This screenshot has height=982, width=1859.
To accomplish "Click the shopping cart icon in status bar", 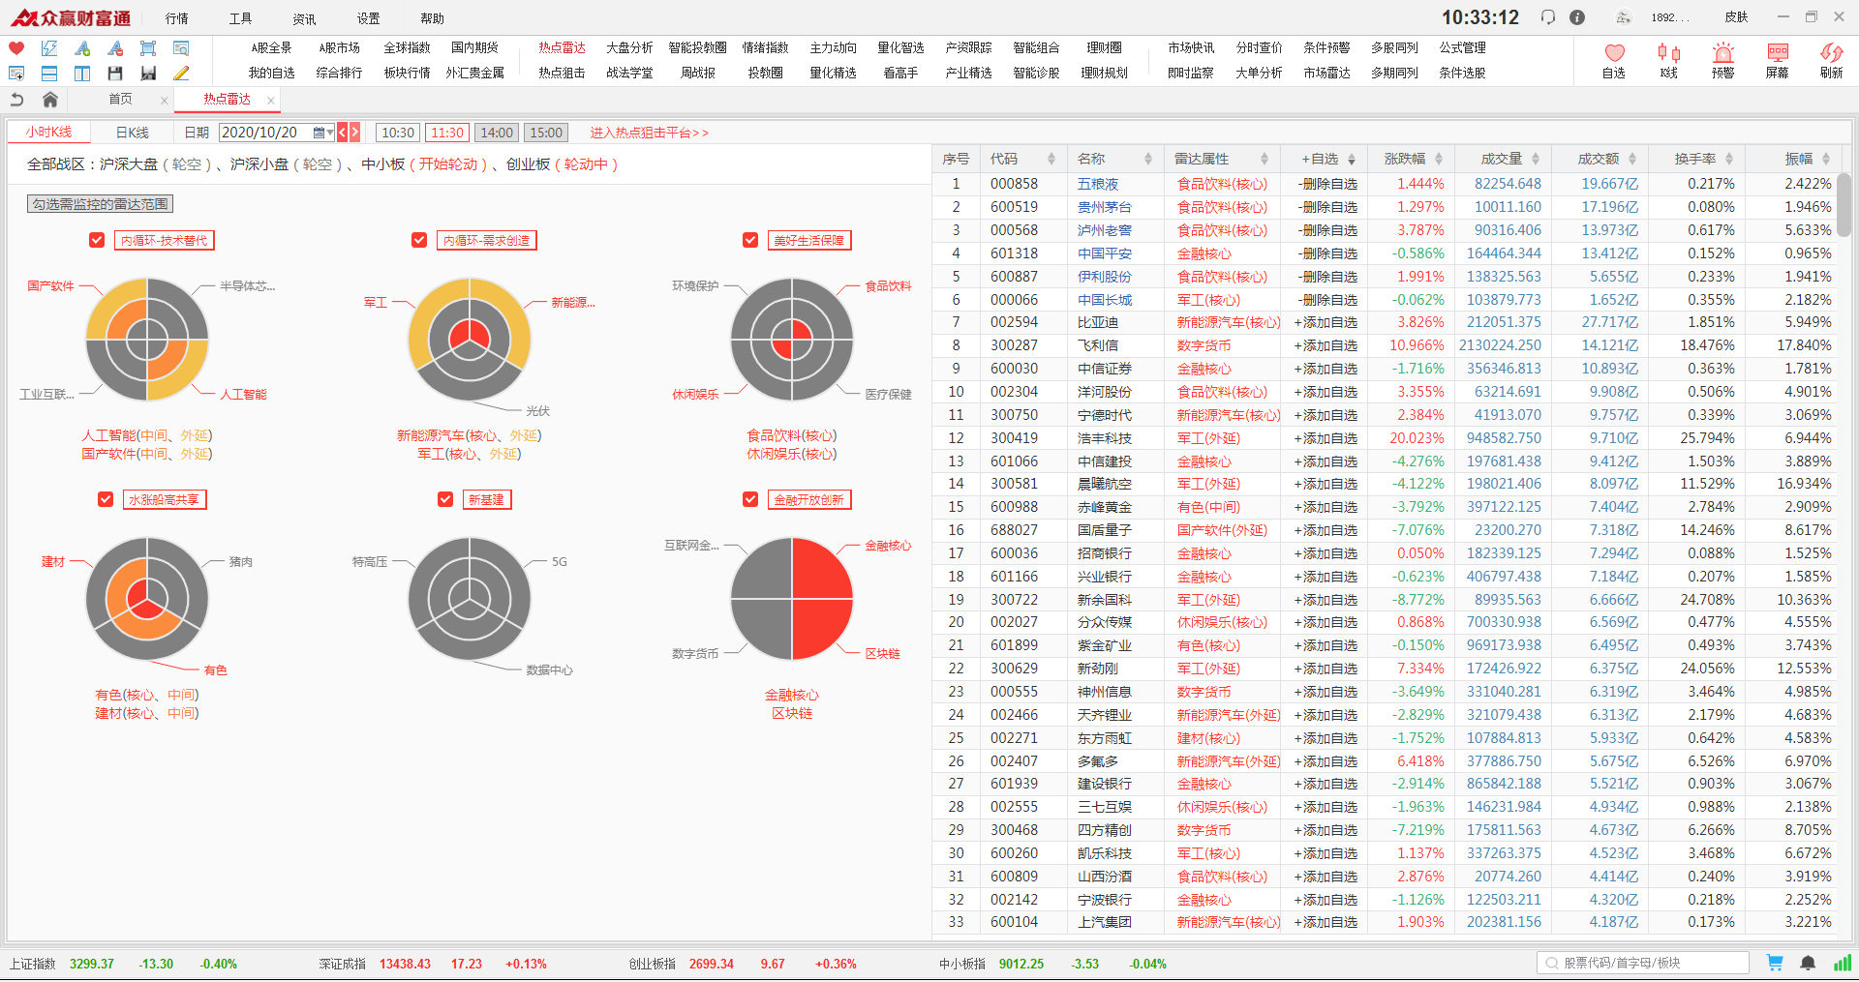I will tap(1775, 964).
